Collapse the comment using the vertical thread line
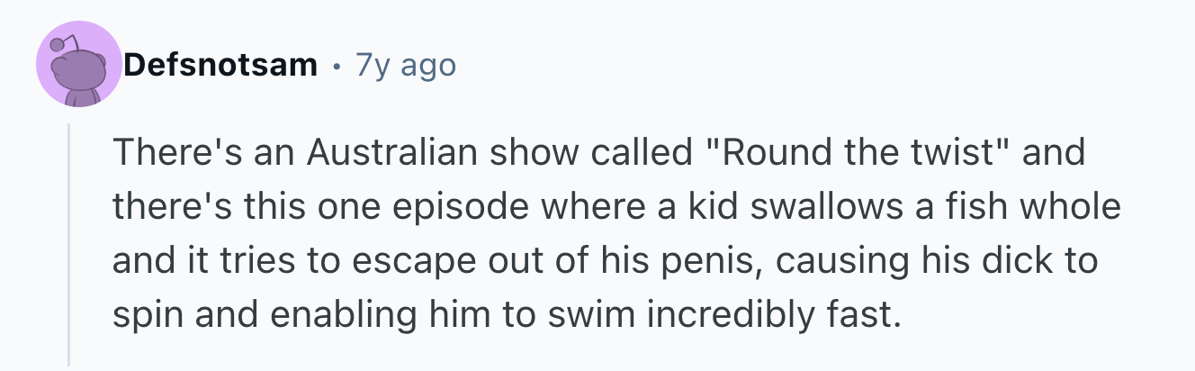 click(69, 245)
